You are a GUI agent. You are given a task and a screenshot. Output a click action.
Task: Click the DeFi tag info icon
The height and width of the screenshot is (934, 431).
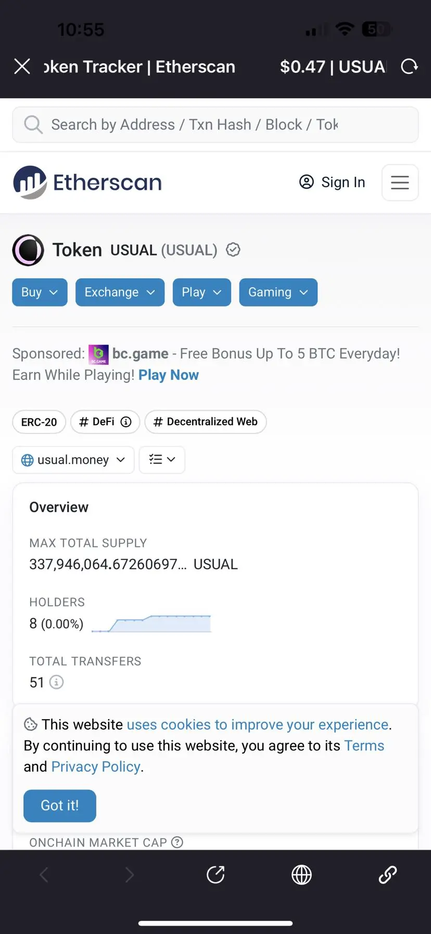point(126,422)
